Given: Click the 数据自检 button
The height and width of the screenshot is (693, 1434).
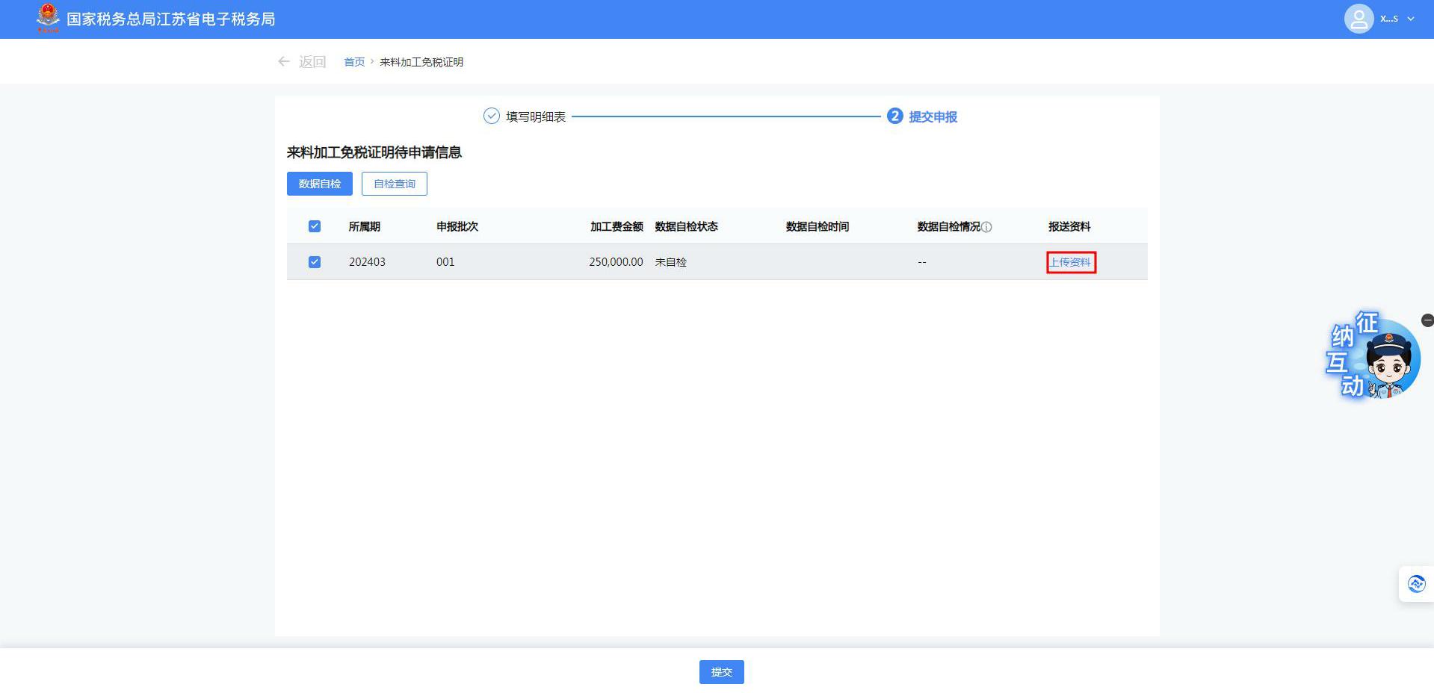Looking at the screenshot, I should click(x=320, y=184).
